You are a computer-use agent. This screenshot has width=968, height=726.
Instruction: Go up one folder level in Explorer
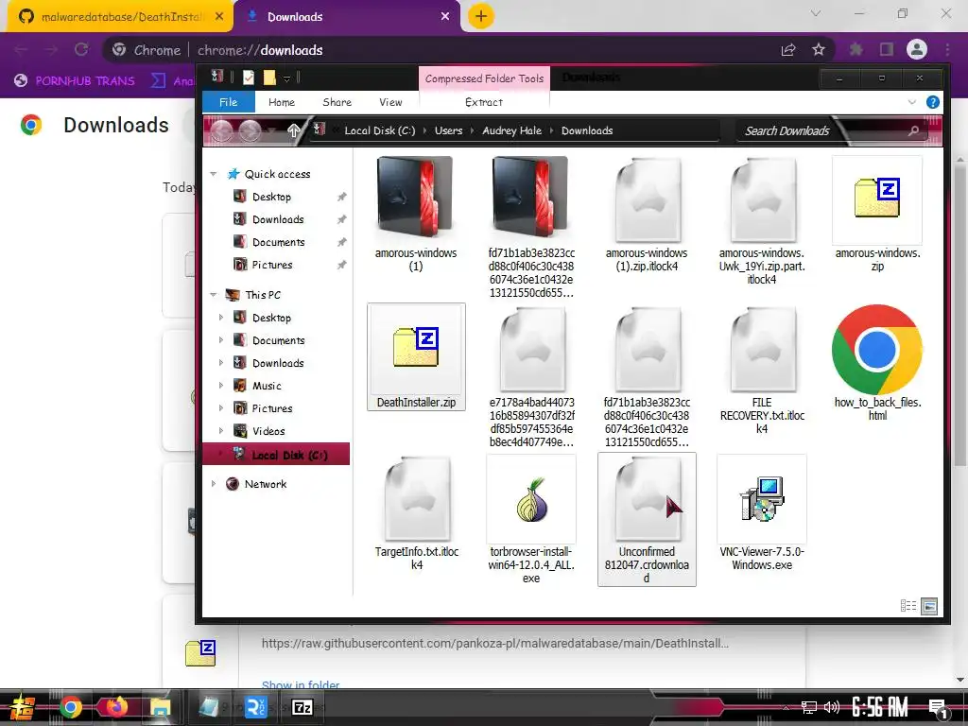point(294,130)
